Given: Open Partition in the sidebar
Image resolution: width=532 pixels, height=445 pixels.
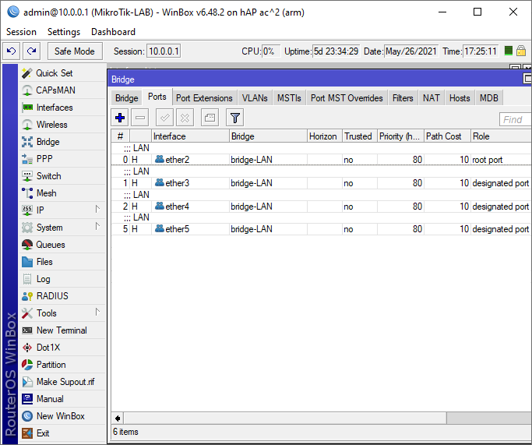Looking at the screenshot, I should tap(62, 365).
